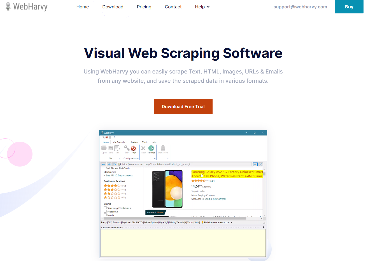This screenshot has width=382, height=261.
Task: Click the Clear icon in the ribbon
Action: (x=143, y=148)
